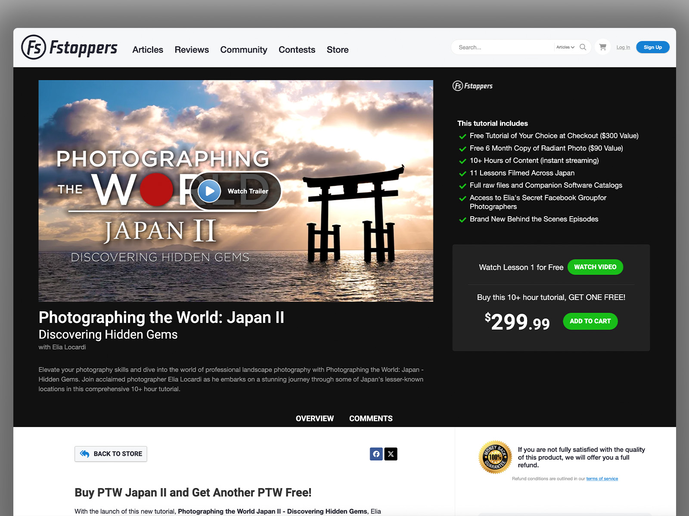Click the Log In link
Viewport: 689px width, 516px height.
pos(623,47)
